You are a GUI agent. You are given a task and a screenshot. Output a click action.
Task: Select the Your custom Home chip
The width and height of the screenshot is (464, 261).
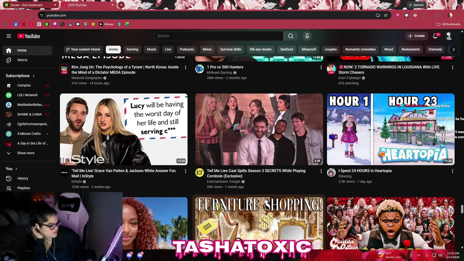click(x=83, y=49)
